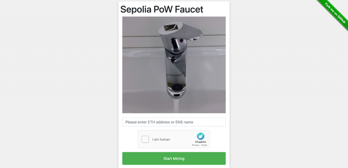The width and height of the screenshot is (348, 168).
Task: Click the "I am human" label text
Action: pyautogui.click(x=161, y=140)
